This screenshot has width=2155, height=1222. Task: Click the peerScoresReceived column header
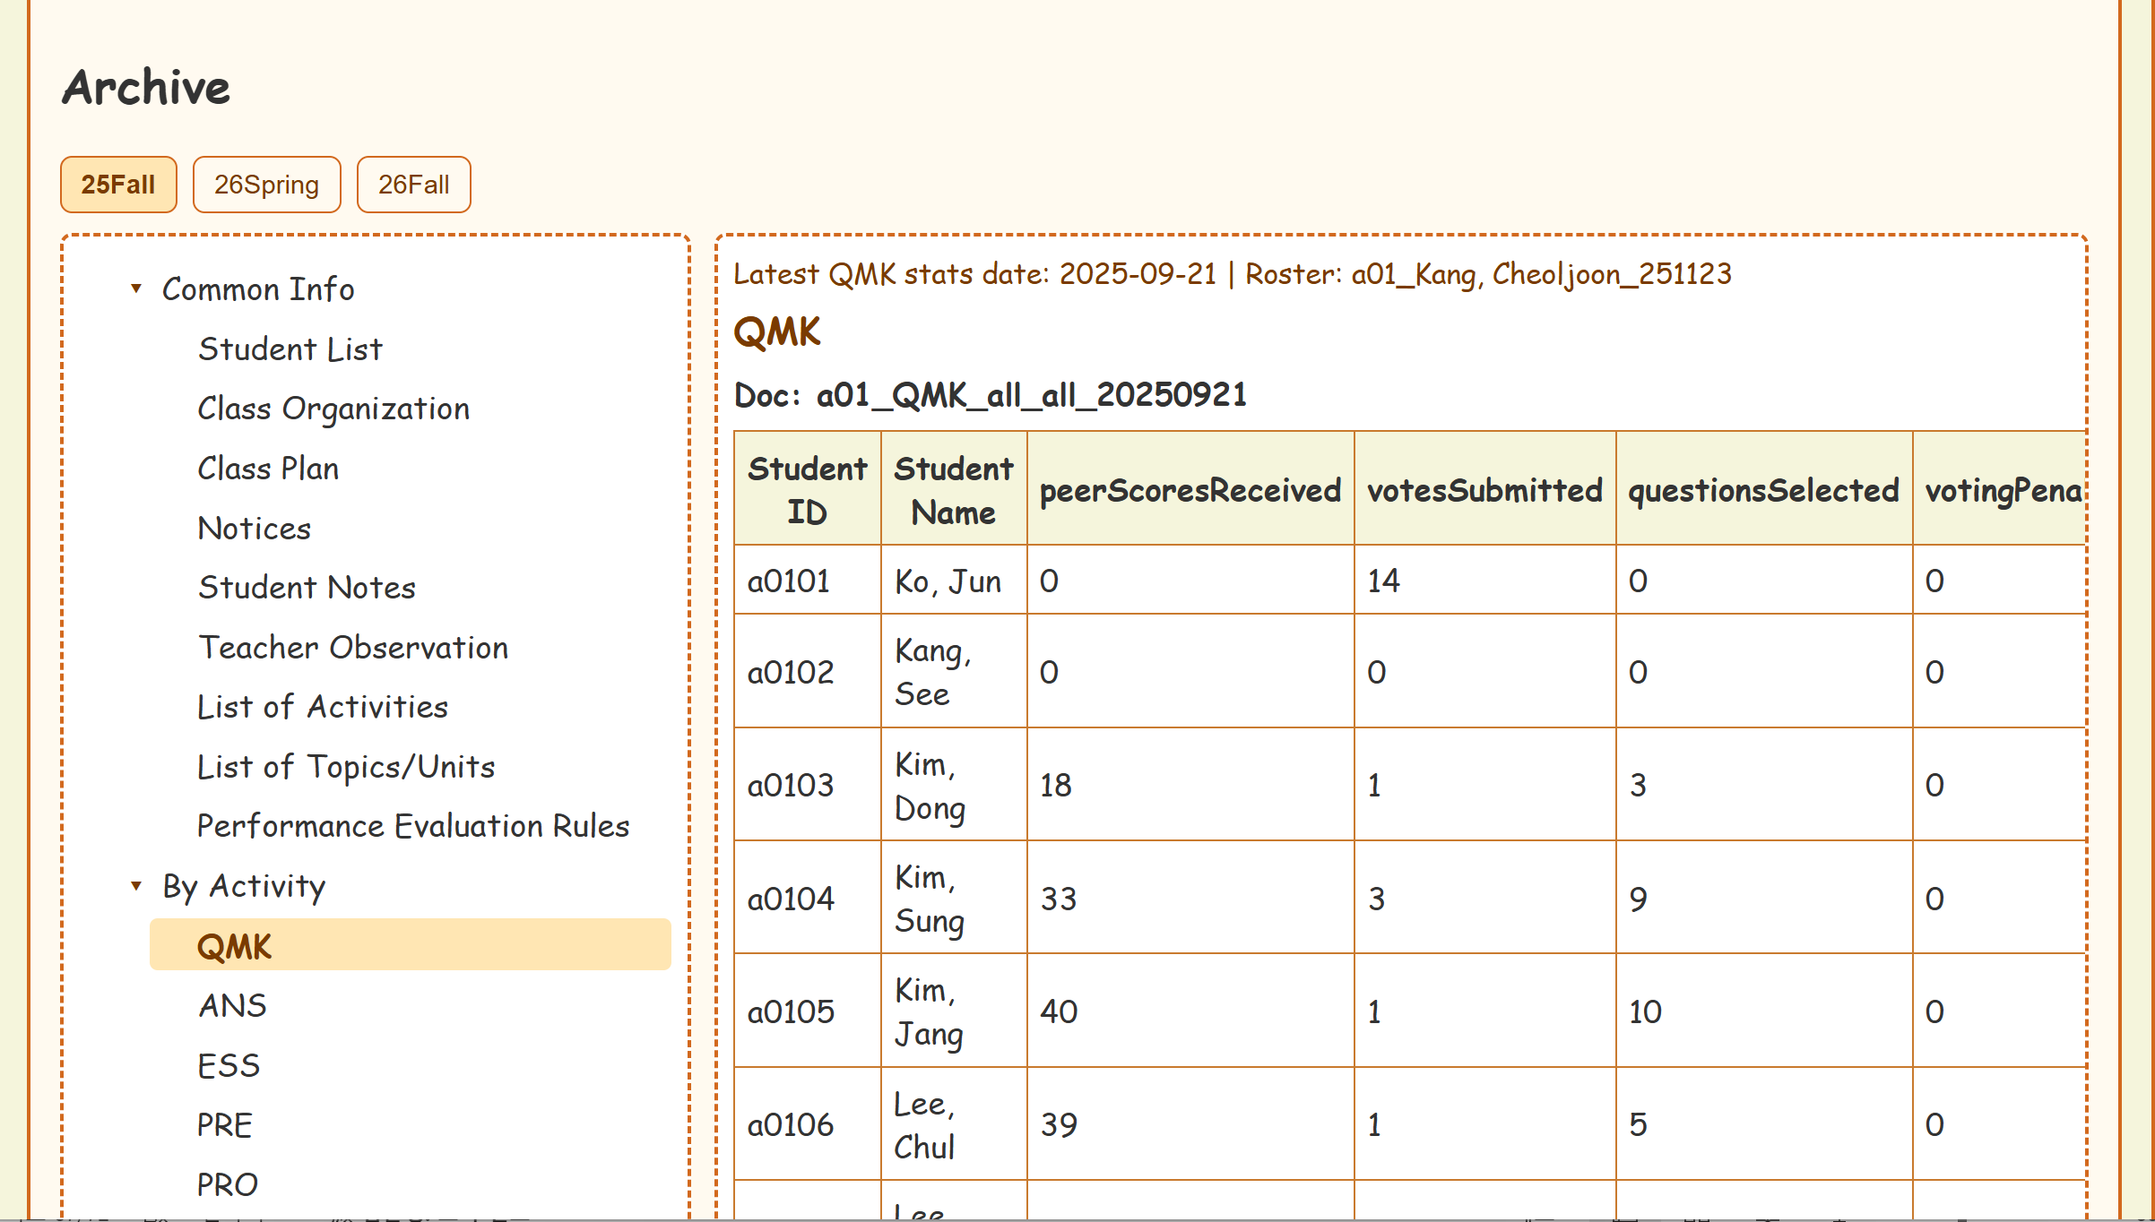click(1190, 490)
